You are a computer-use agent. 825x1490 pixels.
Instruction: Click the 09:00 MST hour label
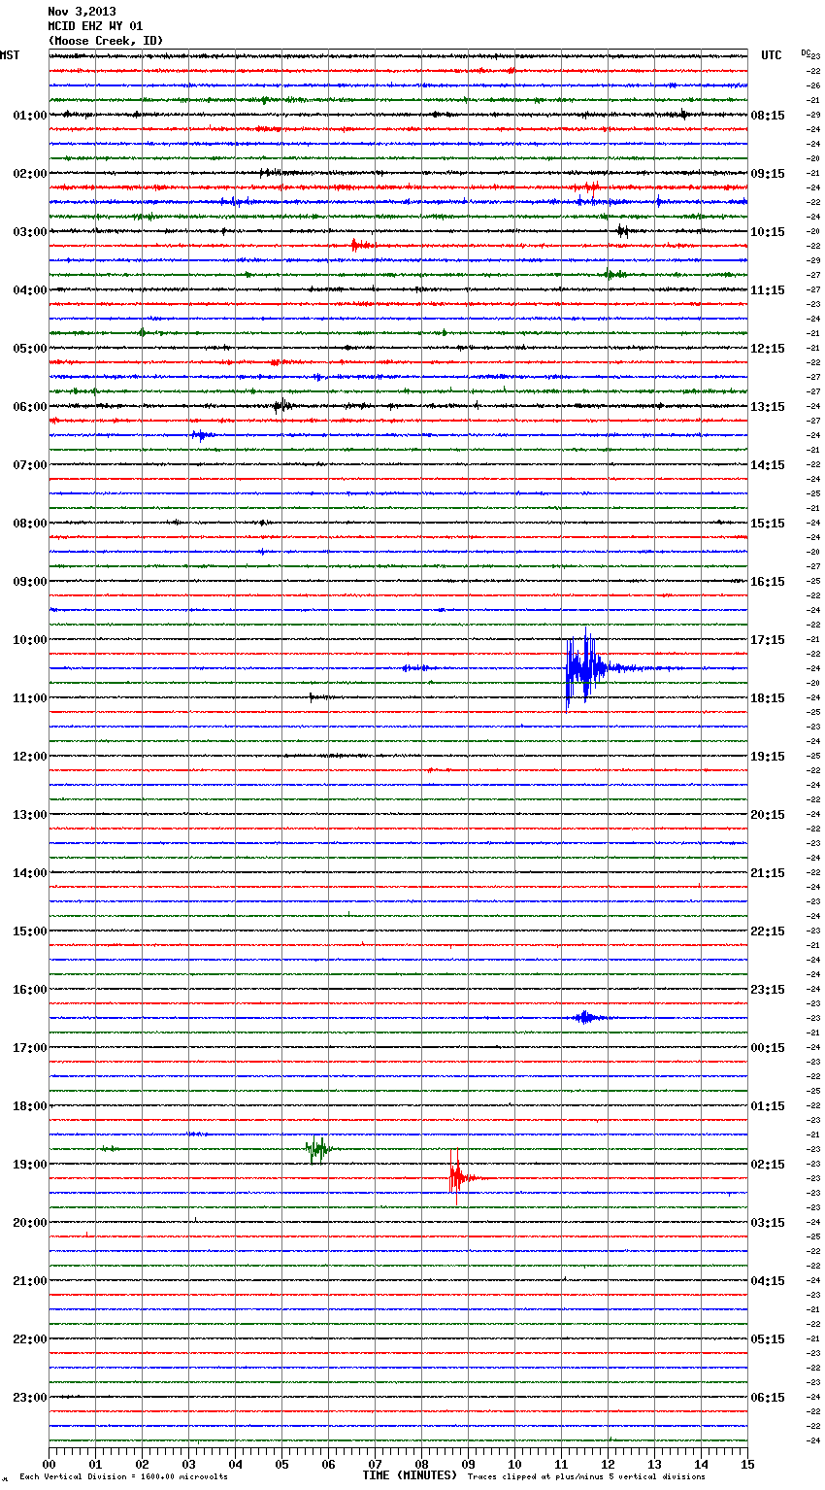tap(30, 582)
